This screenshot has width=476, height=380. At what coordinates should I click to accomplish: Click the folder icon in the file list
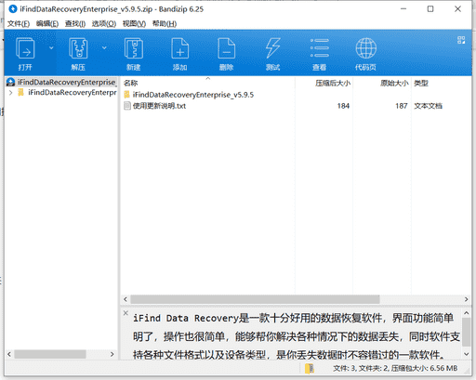[x=127, y=95]
